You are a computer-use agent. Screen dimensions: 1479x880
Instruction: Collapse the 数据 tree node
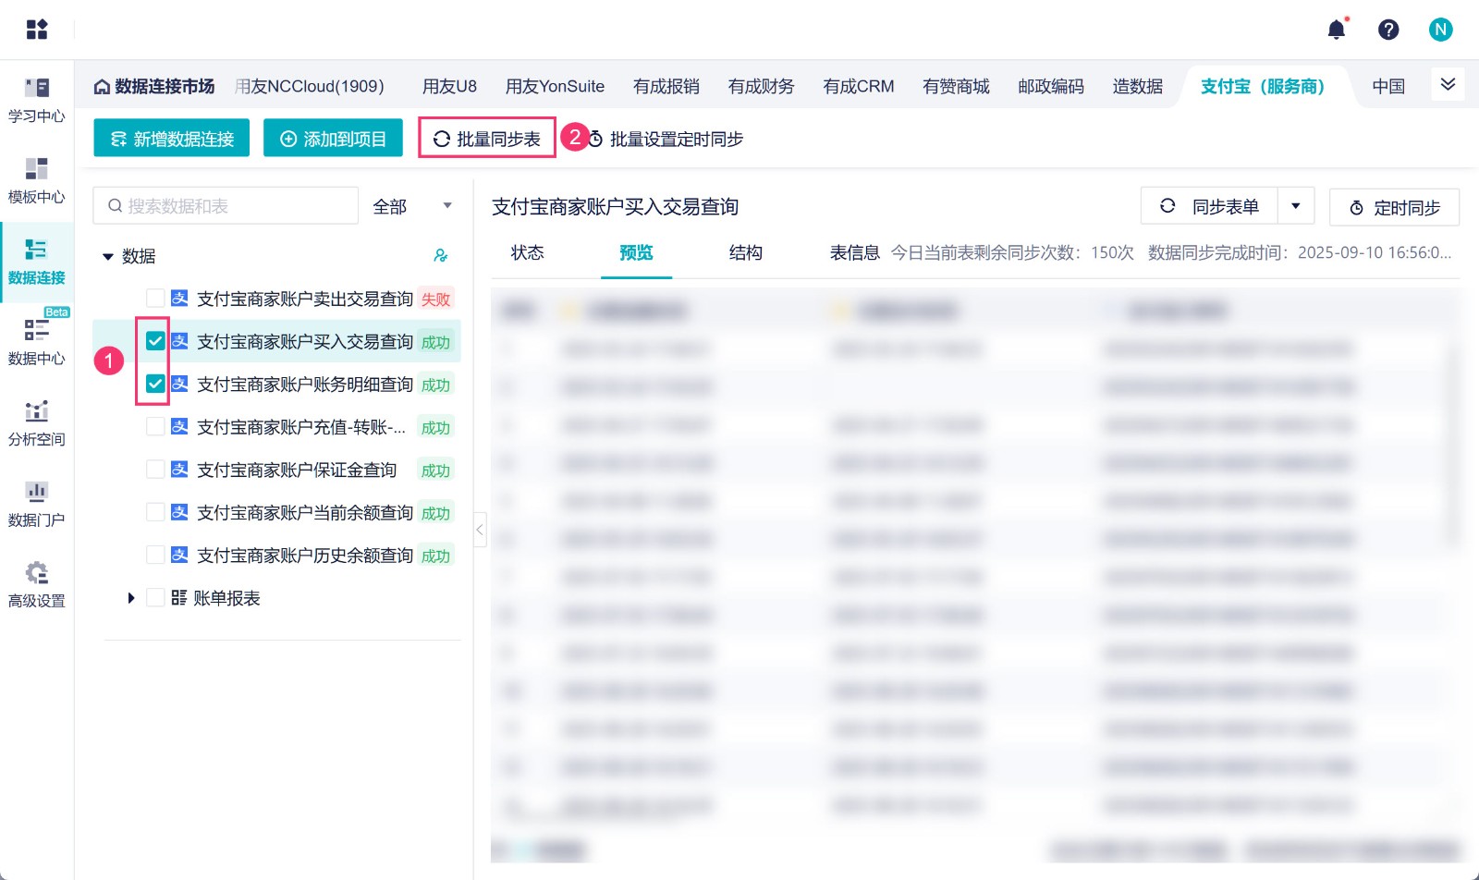click(x=107, y=257)
